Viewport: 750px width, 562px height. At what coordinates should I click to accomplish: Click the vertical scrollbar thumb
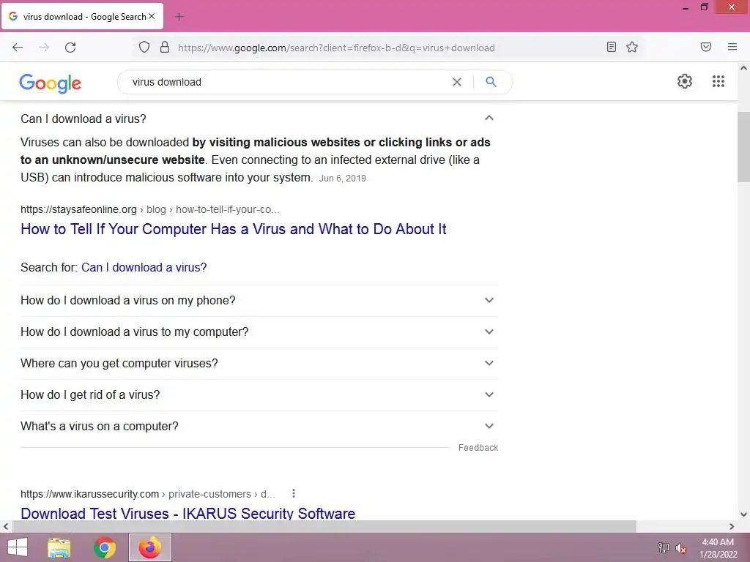coord(743,147)
